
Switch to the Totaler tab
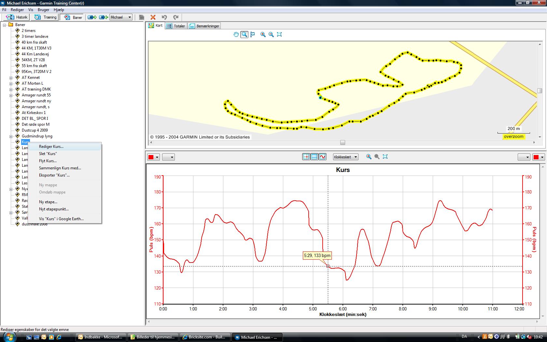pos(176,26)
